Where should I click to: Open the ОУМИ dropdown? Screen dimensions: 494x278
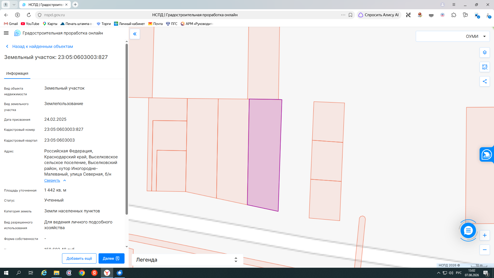coord(453,36)
